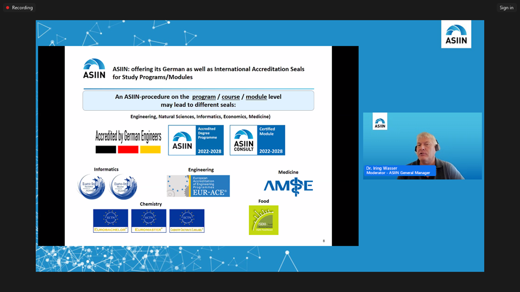Viewport: 520px width, 292px height.
Task: Click the underlined word 'program'
Action: click(x=204, y=97)
